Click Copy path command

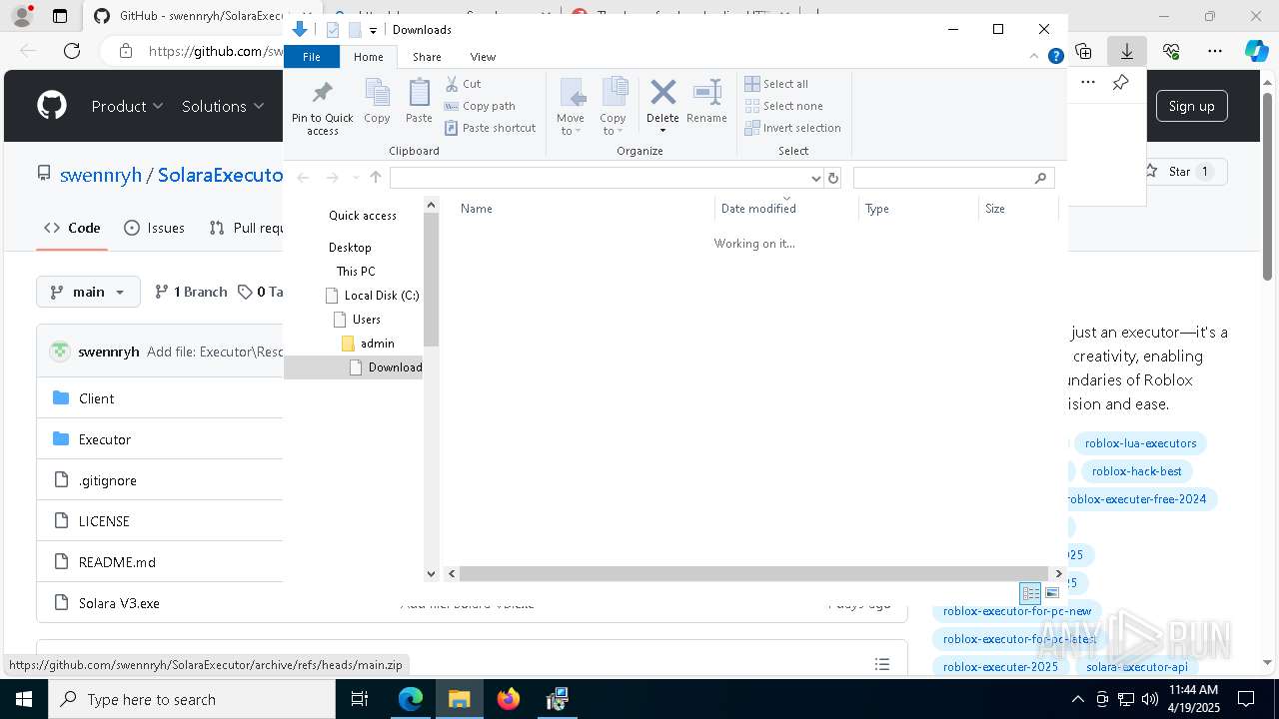[480, 106]
